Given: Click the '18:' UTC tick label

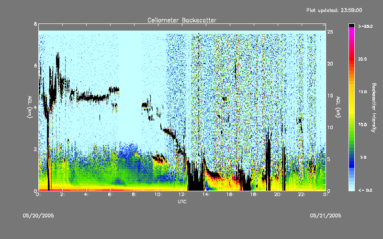Looking at the screenshot, I should tap(254, 195).
